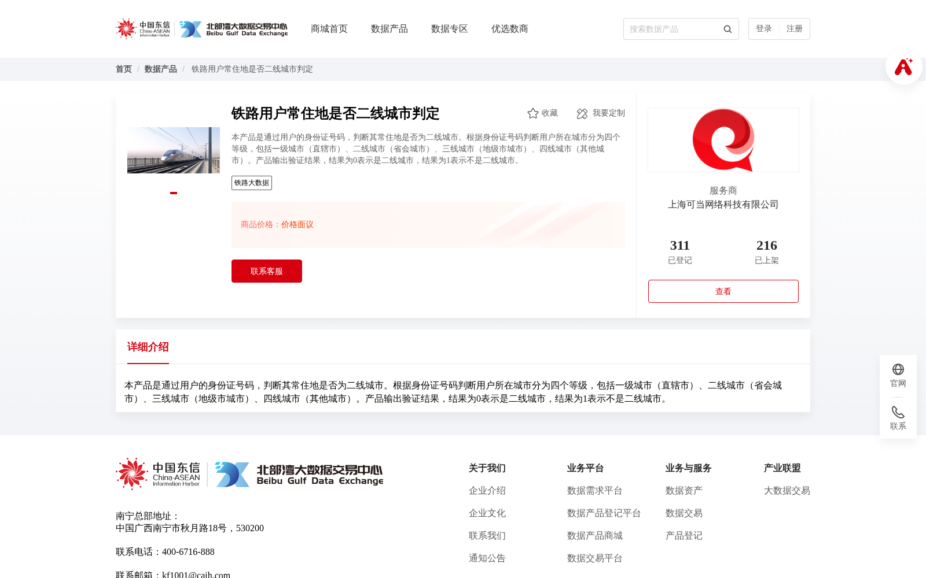Open the 大数据交易 footer link
The height and width of the screenshot is (578, 926).
pos(787,491)
